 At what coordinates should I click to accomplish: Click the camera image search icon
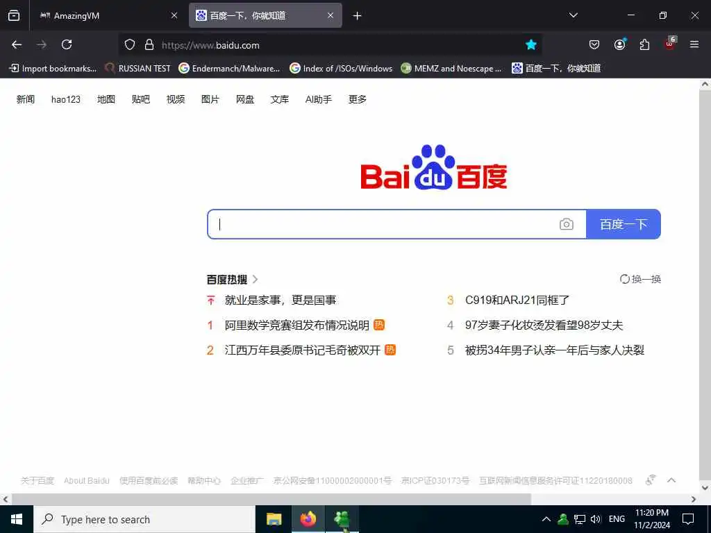tap(567, 224)
